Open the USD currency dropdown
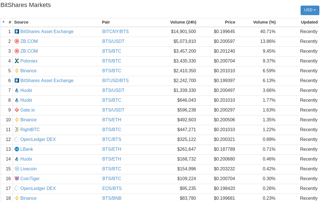This screenshot has height=202, width=325. (310, 10)
